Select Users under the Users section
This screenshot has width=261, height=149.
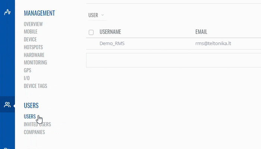(30, 117)
